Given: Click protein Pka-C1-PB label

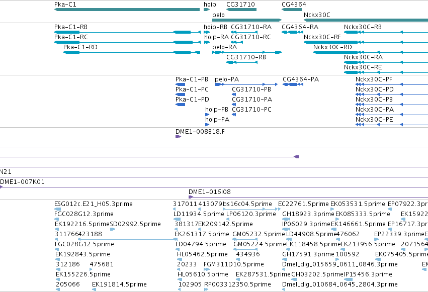Looking at the screenshot, I should [192, 79].
